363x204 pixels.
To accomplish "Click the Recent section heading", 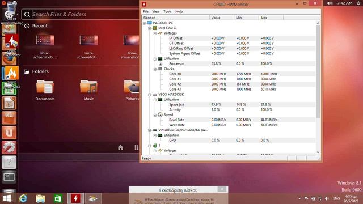I will pyautogui.click(x=40, y=26).
